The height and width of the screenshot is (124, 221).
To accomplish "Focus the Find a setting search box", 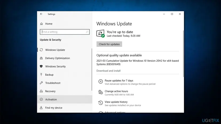I will 65,32.
